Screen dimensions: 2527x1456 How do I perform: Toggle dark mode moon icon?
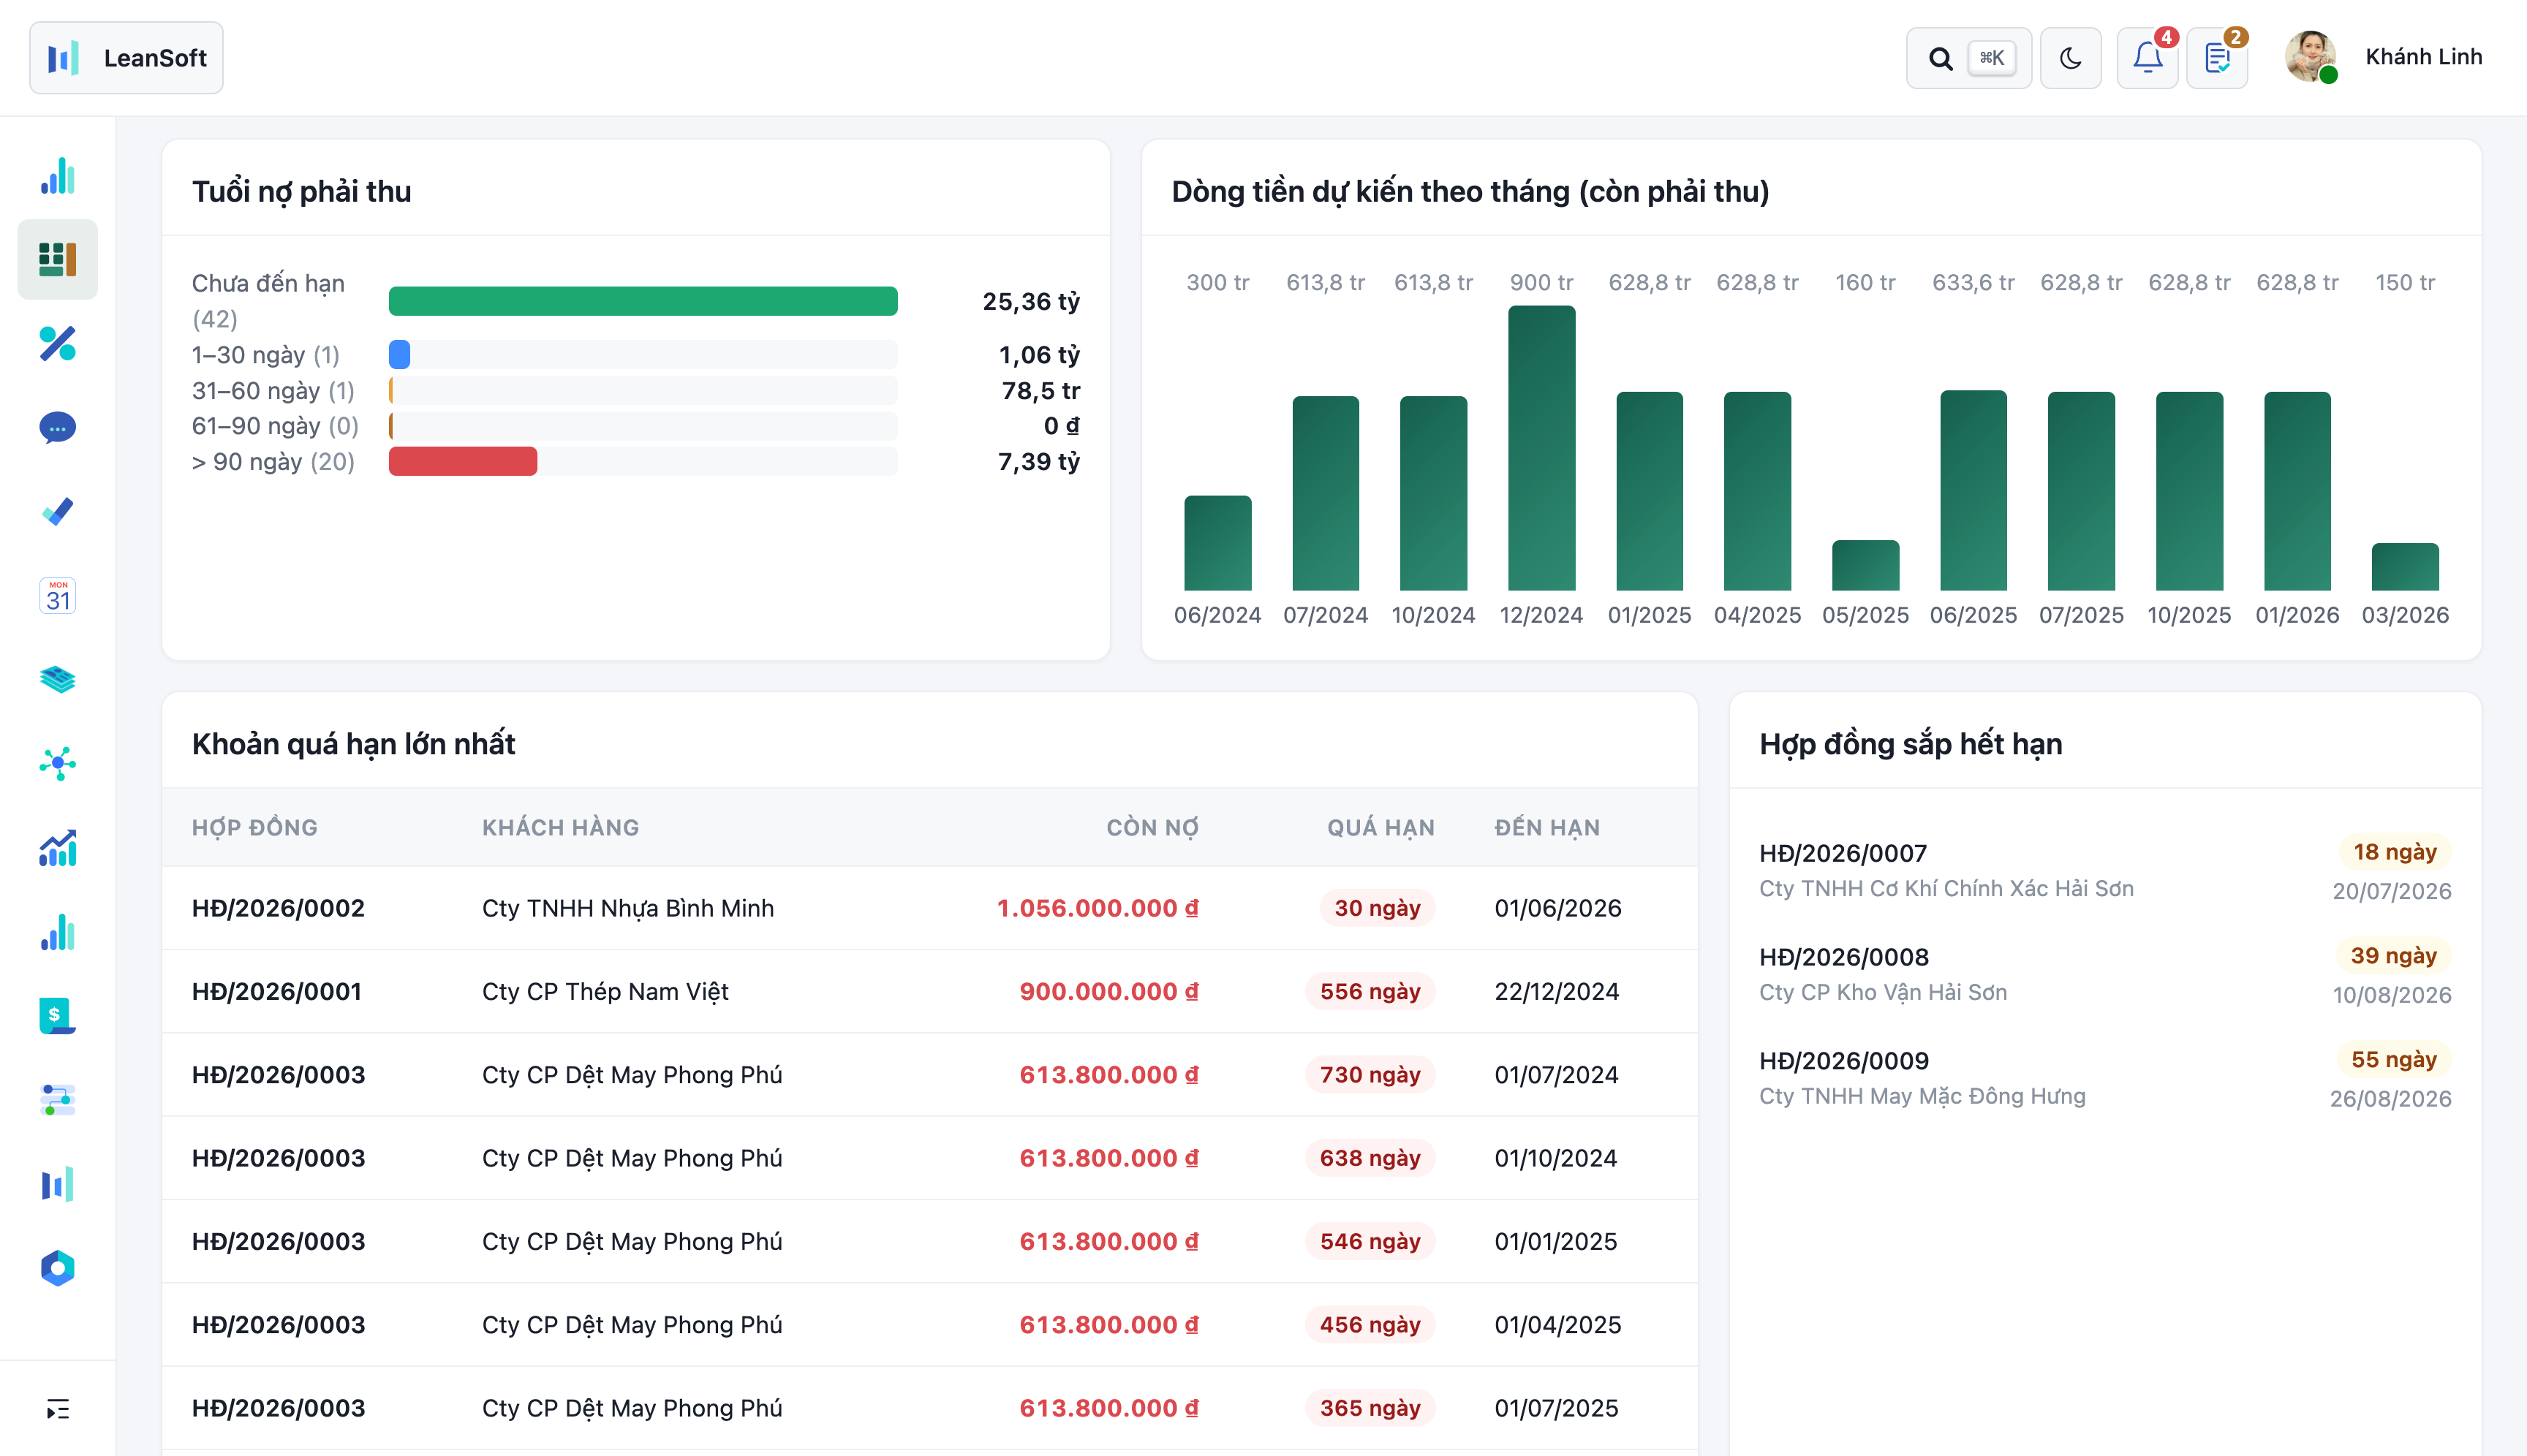pos(2070,58)
